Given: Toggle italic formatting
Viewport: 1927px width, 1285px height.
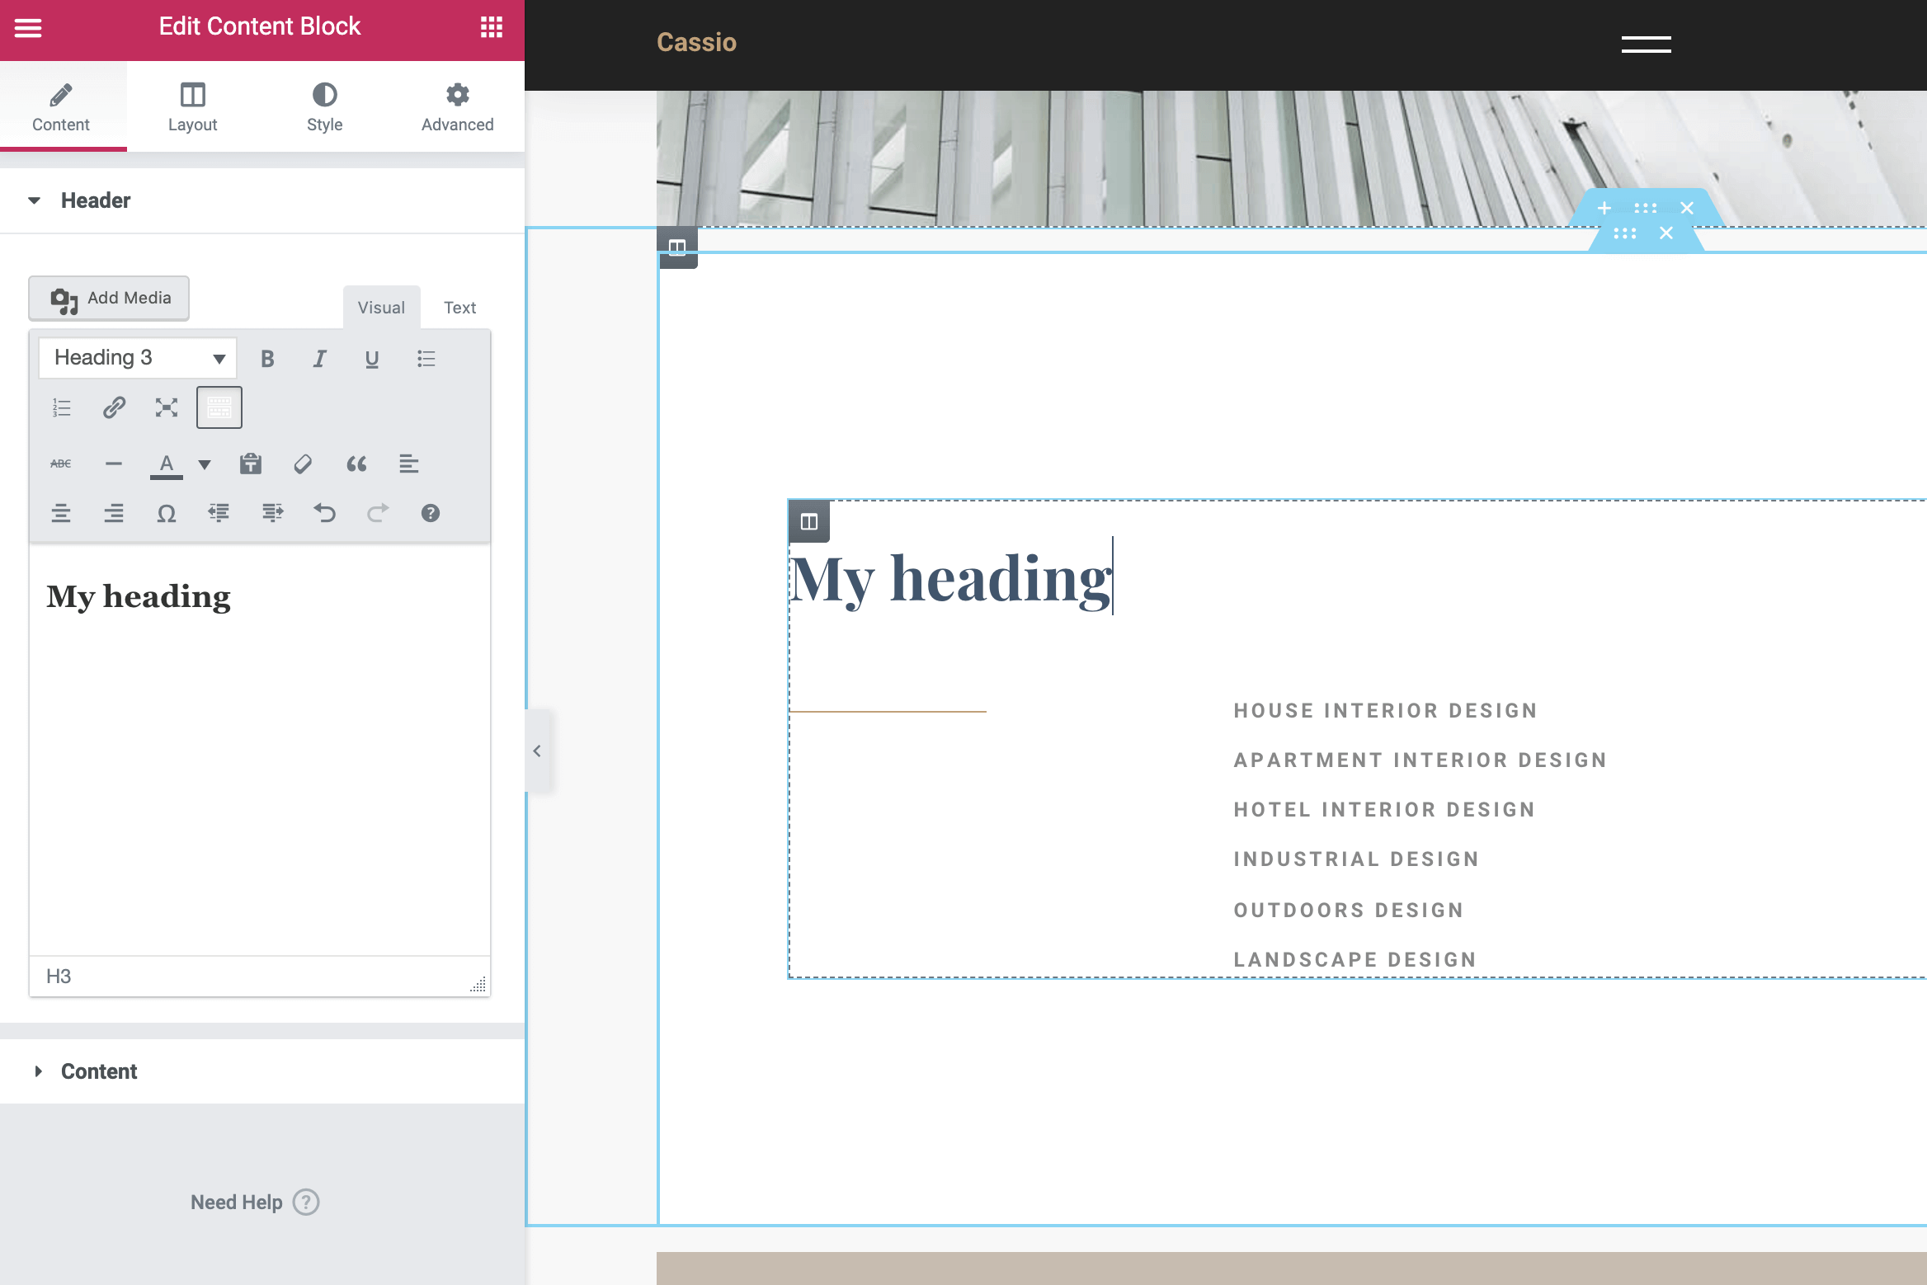Looking at the screenshot, I should (320, 359).
